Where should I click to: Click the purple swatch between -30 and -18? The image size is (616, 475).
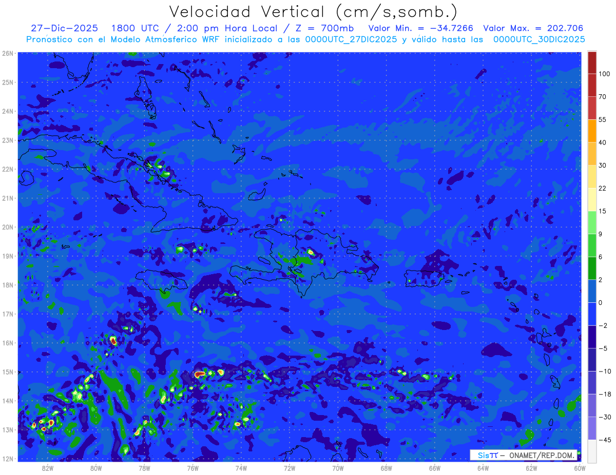coord(592,406)
